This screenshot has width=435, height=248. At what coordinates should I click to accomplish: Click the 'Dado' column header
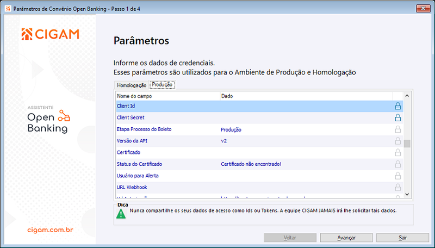(x=307, y=96)
